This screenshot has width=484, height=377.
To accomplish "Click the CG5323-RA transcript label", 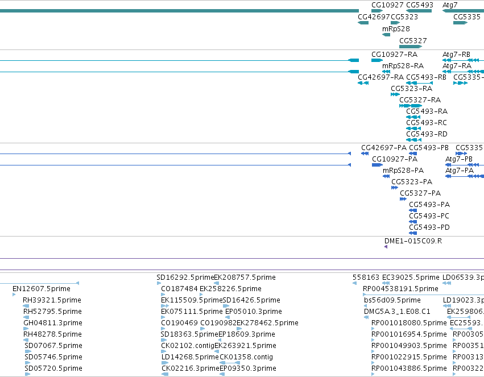I will (x=411, y=89).
